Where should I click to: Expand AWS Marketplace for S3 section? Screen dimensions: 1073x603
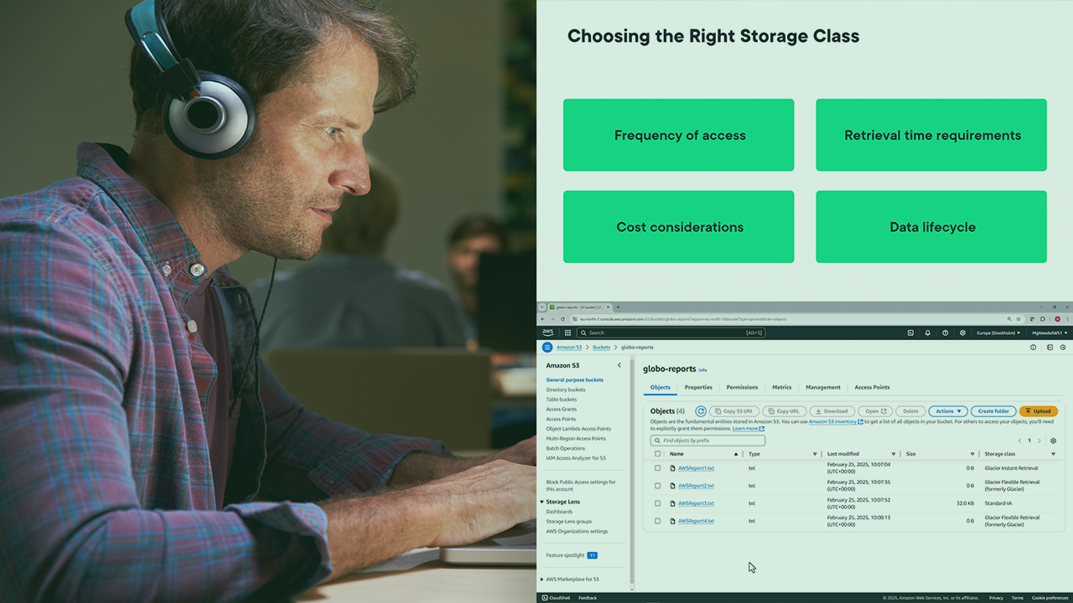pyautogui.click(x=542, y=579)
